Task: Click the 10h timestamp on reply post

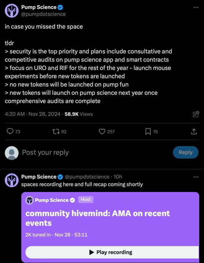Action: 118,177
